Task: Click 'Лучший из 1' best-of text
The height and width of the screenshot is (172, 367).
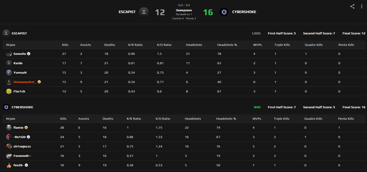Action: [x=184, y=14]
